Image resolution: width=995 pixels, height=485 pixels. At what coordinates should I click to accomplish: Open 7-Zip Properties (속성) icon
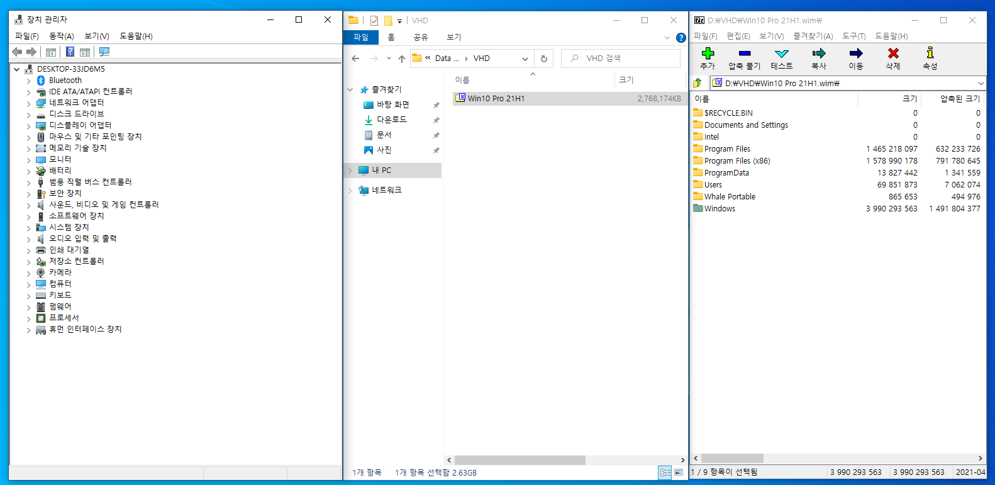pos(930,53)
